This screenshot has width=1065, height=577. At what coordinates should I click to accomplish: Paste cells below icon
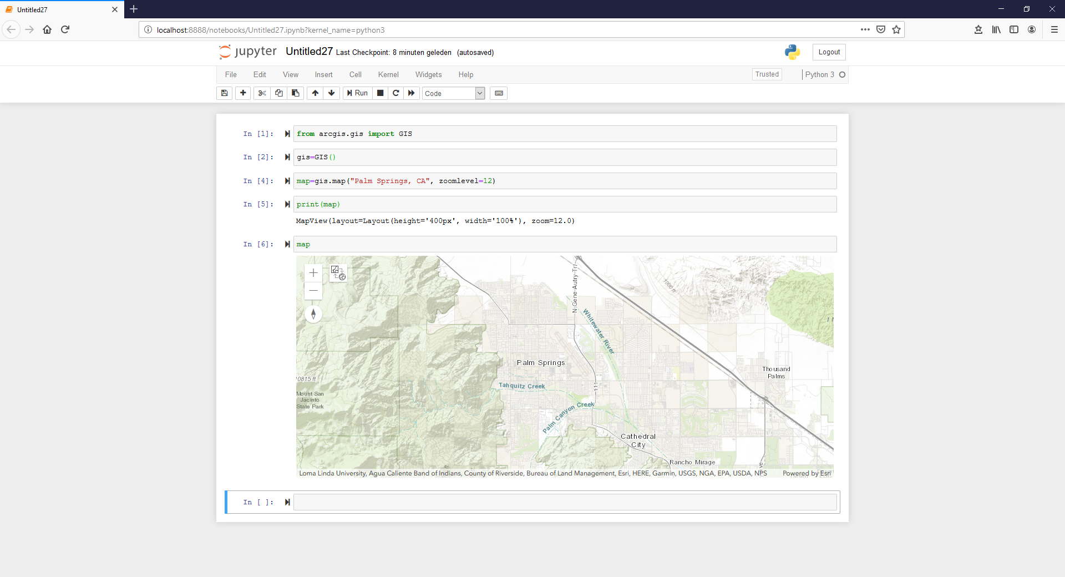pyautogui.click(x=296, y=93)
